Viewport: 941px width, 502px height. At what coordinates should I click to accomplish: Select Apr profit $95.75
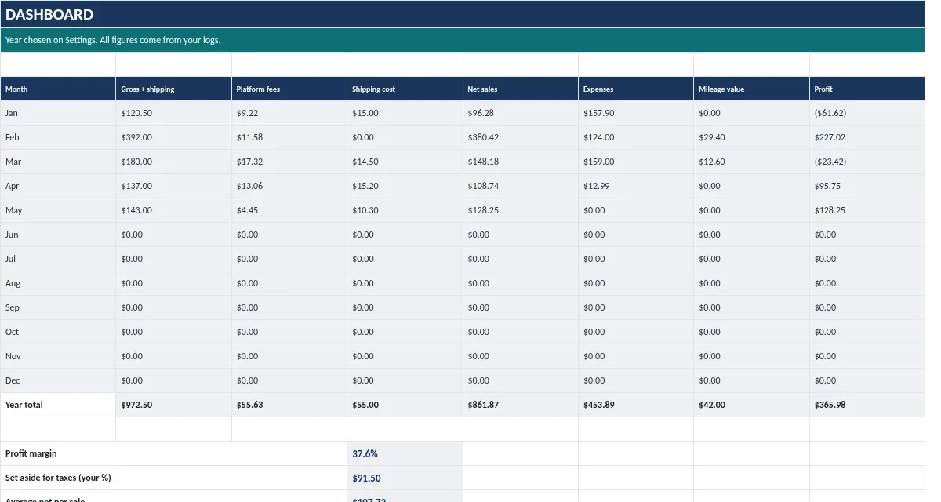click(867, 186)
